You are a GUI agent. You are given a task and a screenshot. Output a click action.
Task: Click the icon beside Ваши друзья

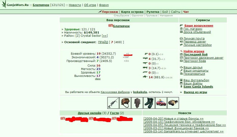tap(181, 67)
